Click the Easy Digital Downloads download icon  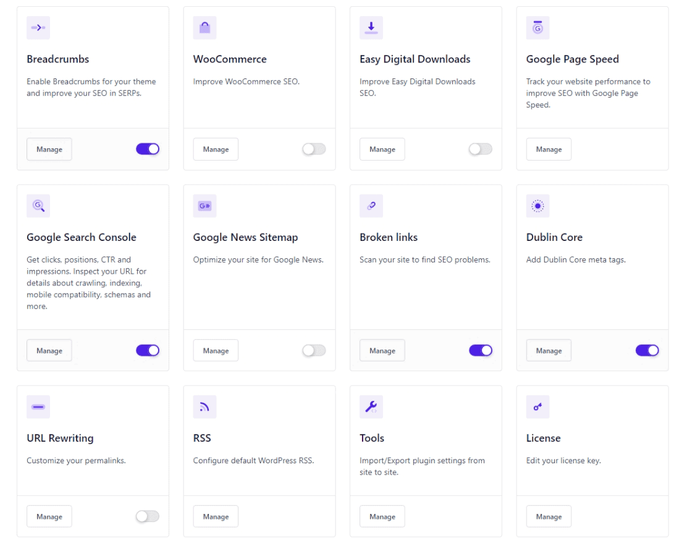371,28
